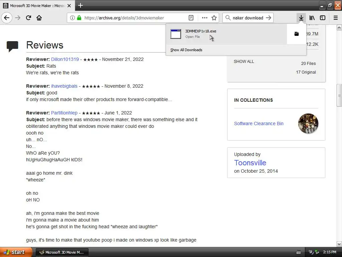Open Software Clearance Bin collection link
The image size is (342, 257).
(259, 123)
